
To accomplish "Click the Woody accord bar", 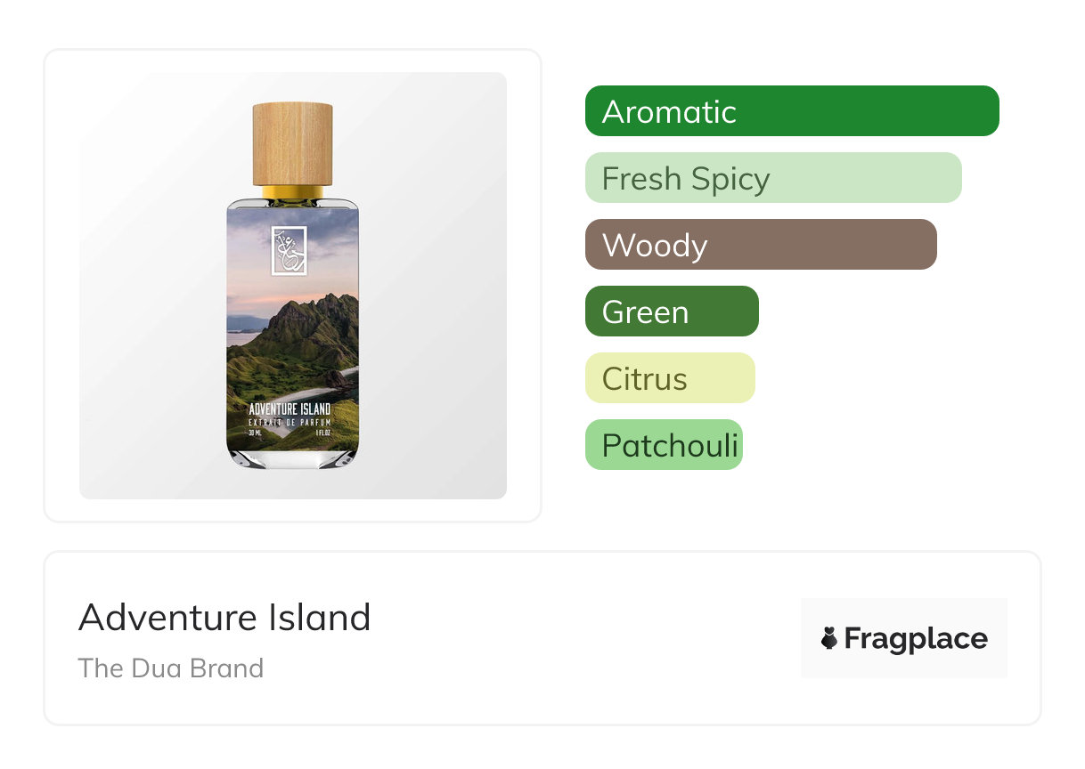I will tap(761, 245).
